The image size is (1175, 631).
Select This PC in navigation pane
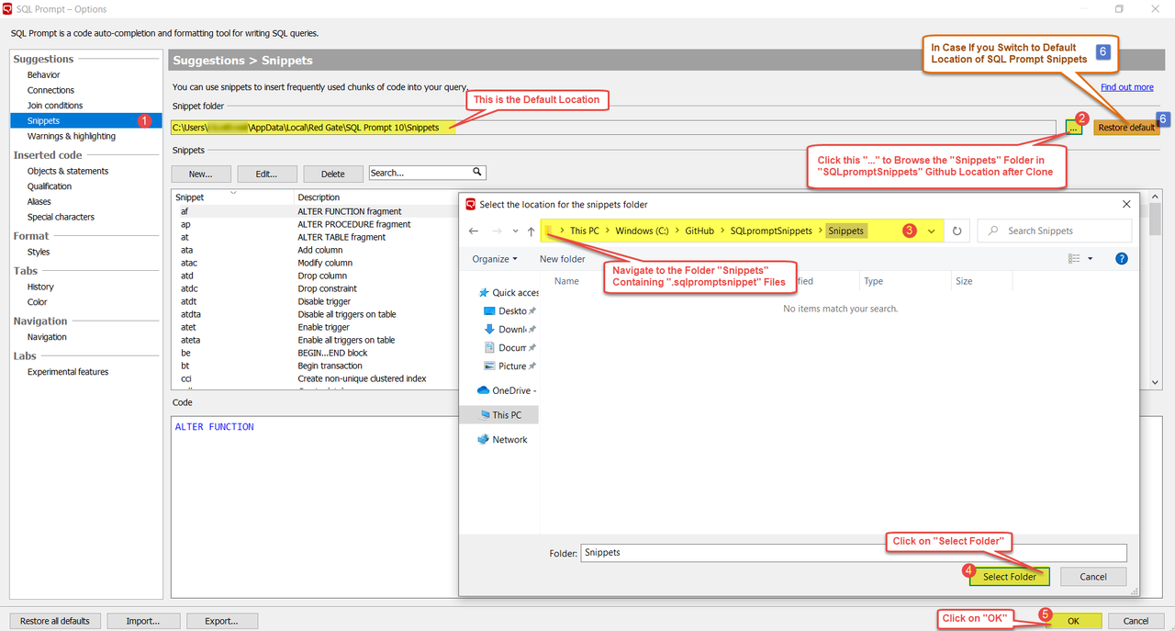pyautogui.click(x=499, y=415)
